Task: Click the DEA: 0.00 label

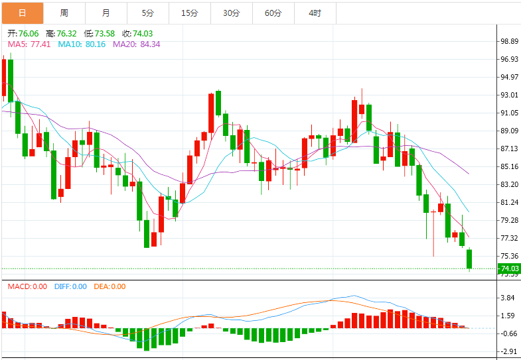Action: [110, 286]
